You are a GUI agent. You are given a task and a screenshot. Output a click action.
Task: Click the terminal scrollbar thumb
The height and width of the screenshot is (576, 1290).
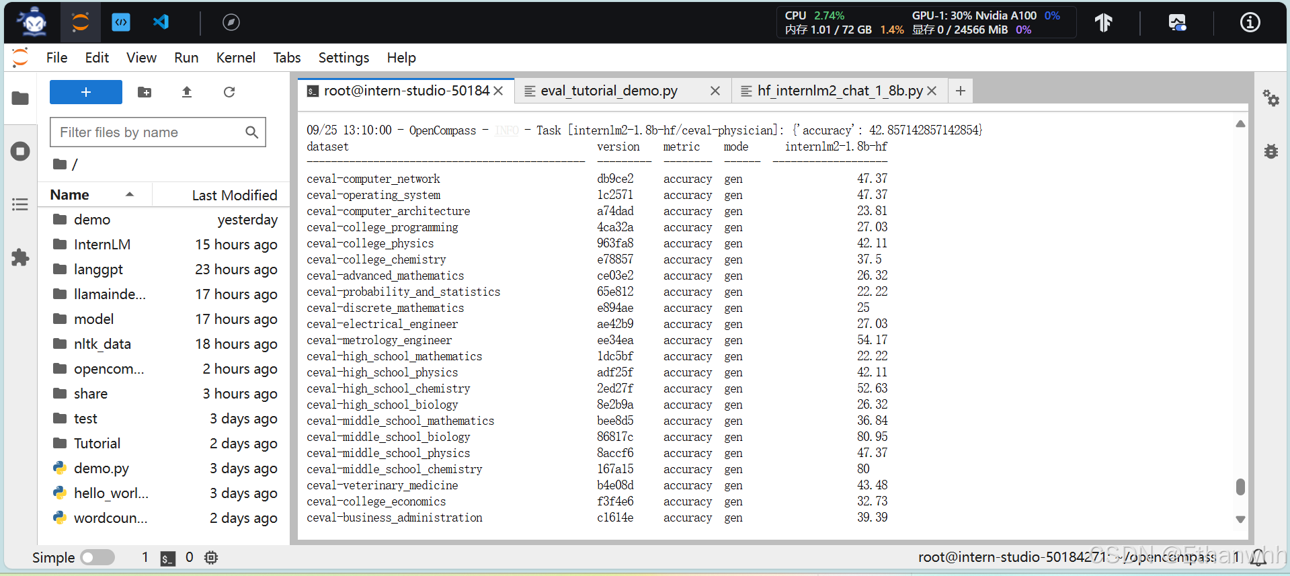coord(1240,487)
